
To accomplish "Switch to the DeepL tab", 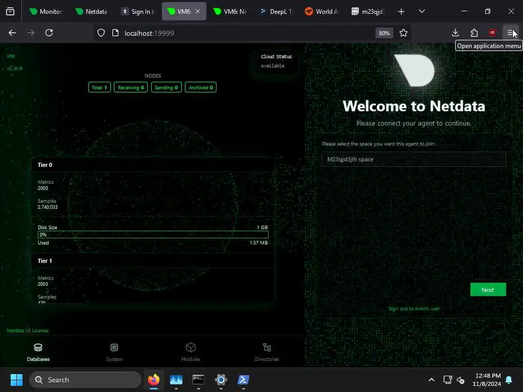I will coord(276,12).
